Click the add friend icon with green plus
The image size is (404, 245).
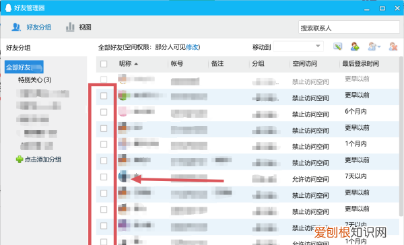355,46
